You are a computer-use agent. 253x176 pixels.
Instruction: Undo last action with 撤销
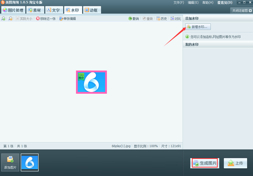[134, 19]
